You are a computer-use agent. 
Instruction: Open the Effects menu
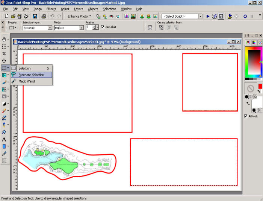pyautogui.click(x=51, y=9)
